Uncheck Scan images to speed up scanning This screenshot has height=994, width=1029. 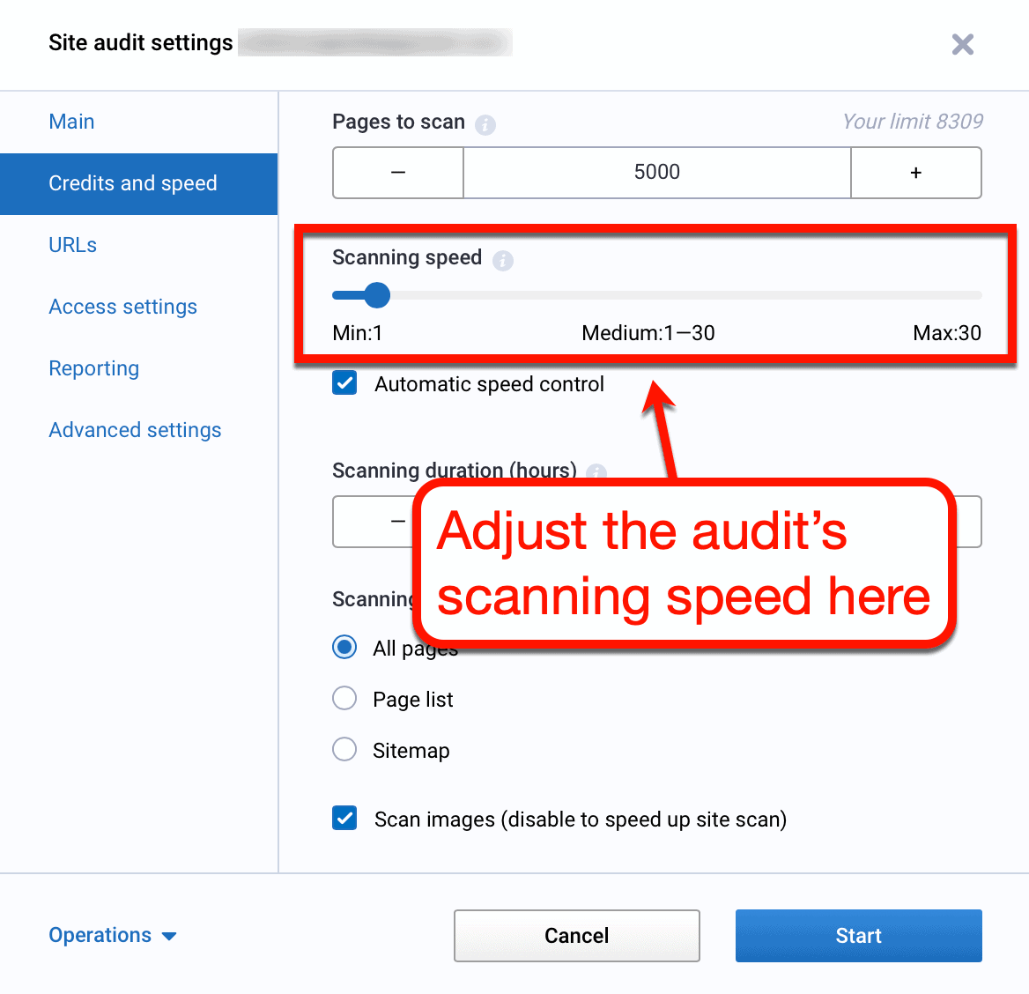[x=344, y=818]
